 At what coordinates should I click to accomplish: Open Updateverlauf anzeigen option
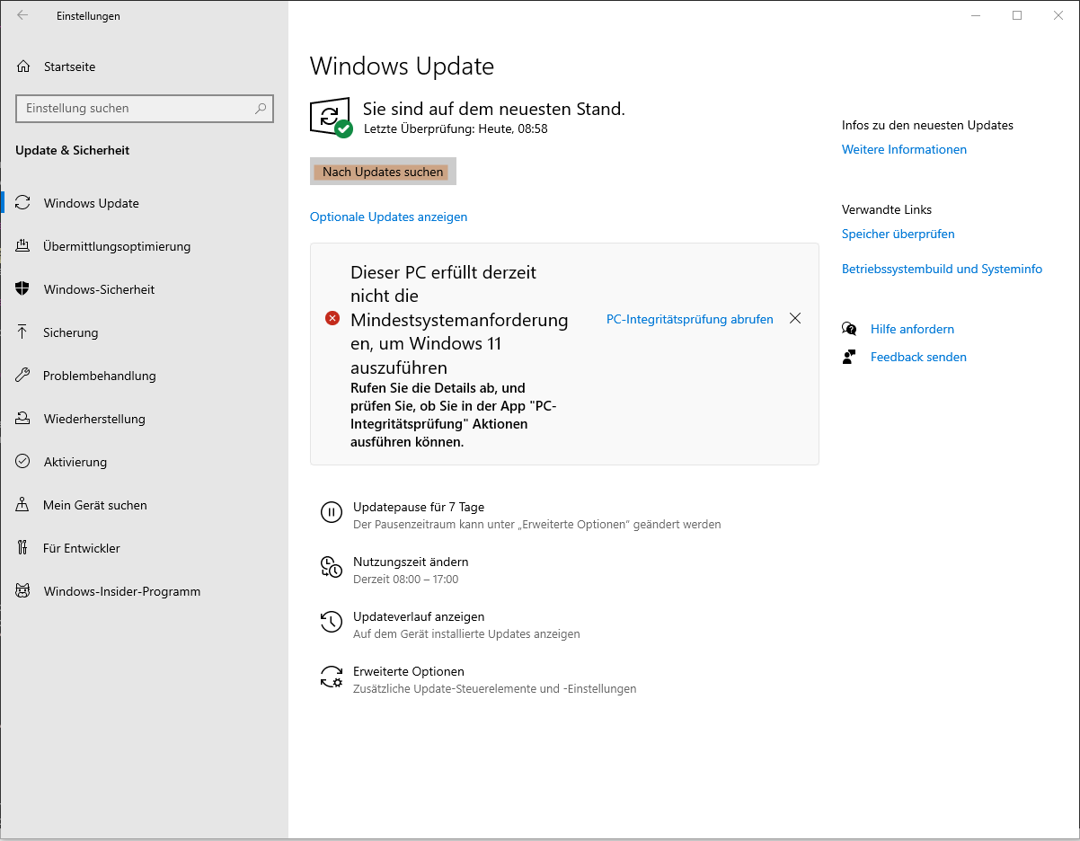tap(449, 624)
